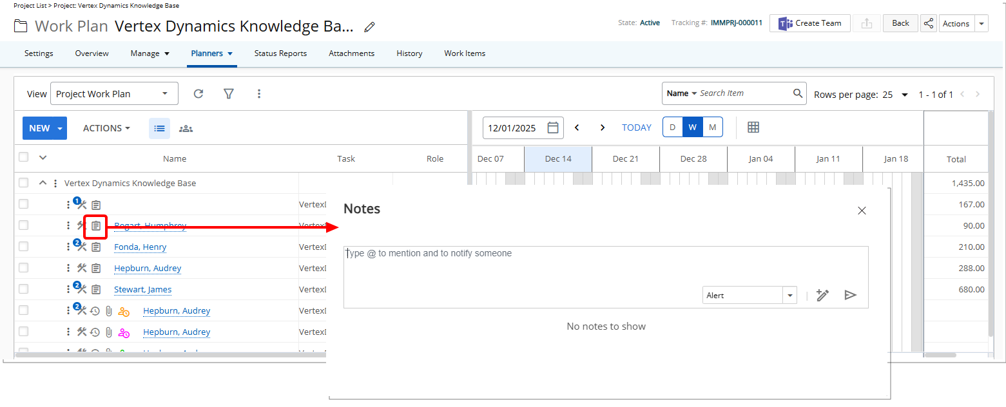Click the magic wand icon in Notes
The image size is (1006, 407).
(x=822, y=295)
